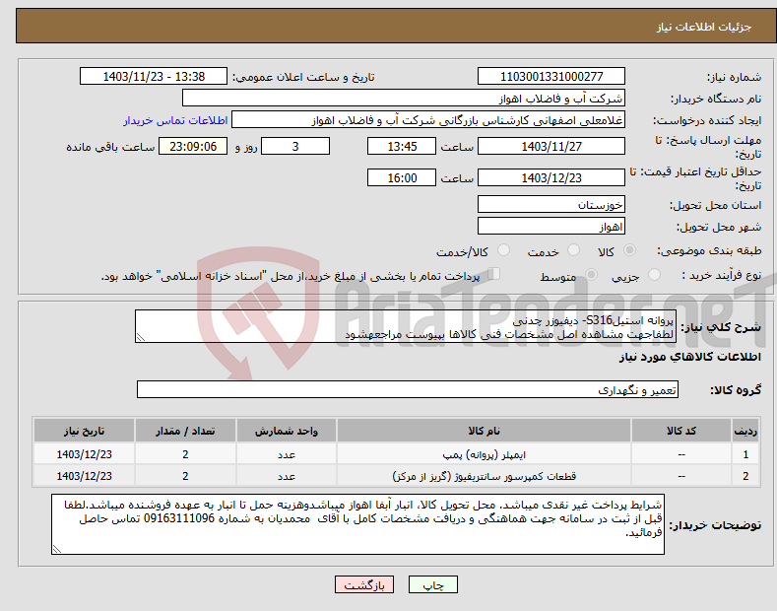Screen dimensions: 777x611
Task: Click the تاریخ نیاز column header
Action: (x=85, y=431)
